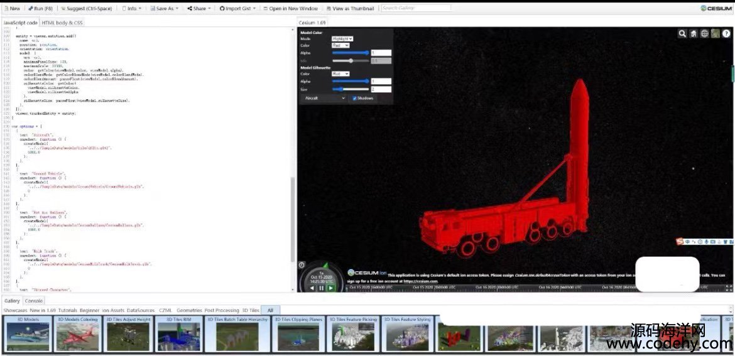Open the Console tab
735x356 pixels.
[x=34, y=301]
